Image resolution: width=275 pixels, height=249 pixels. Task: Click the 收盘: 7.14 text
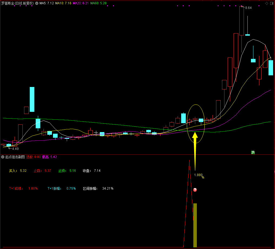coord(92,171)
